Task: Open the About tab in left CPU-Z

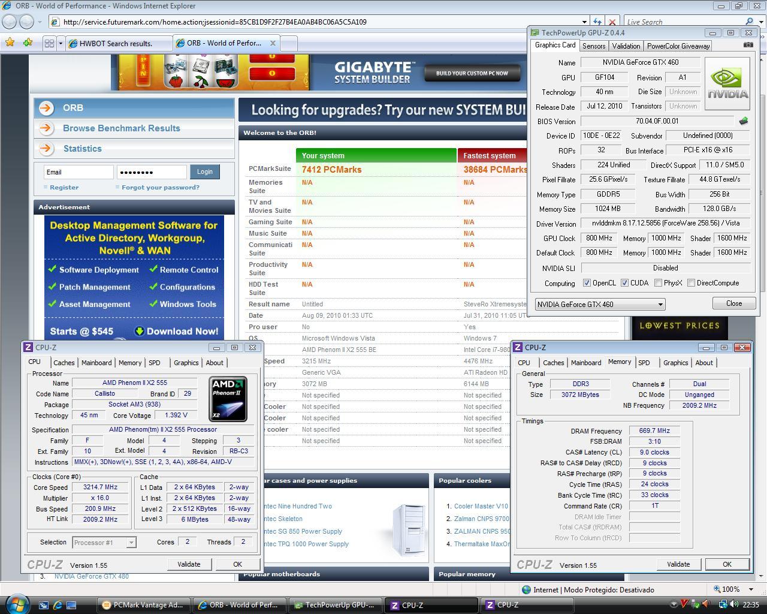Action: click(215, 363)
